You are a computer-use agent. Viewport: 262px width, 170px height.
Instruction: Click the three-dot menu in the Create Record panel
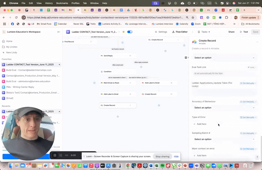click(x=257, y=42)
